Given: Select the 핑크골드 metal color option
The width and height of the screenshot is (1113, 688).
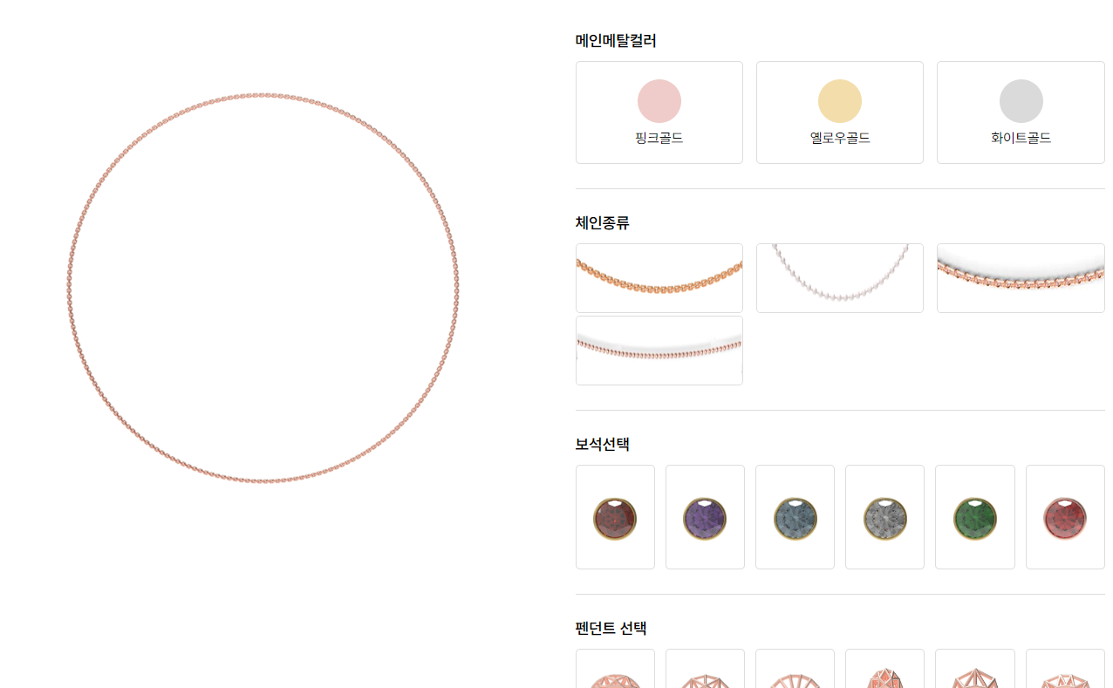Looking at the screenshot, I should [x=659, y=112].
